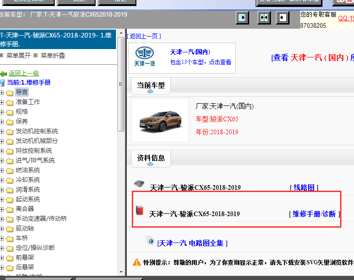This screenshot has width=354, height=280.
Task: Open the 维修手册/诊断 link
Action: [315, 214]
